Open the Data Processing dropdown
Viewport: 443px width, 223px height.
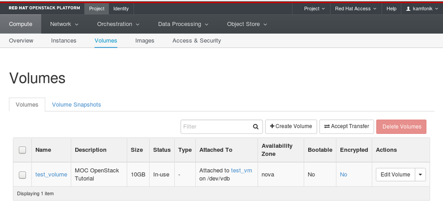pos(183,24)
